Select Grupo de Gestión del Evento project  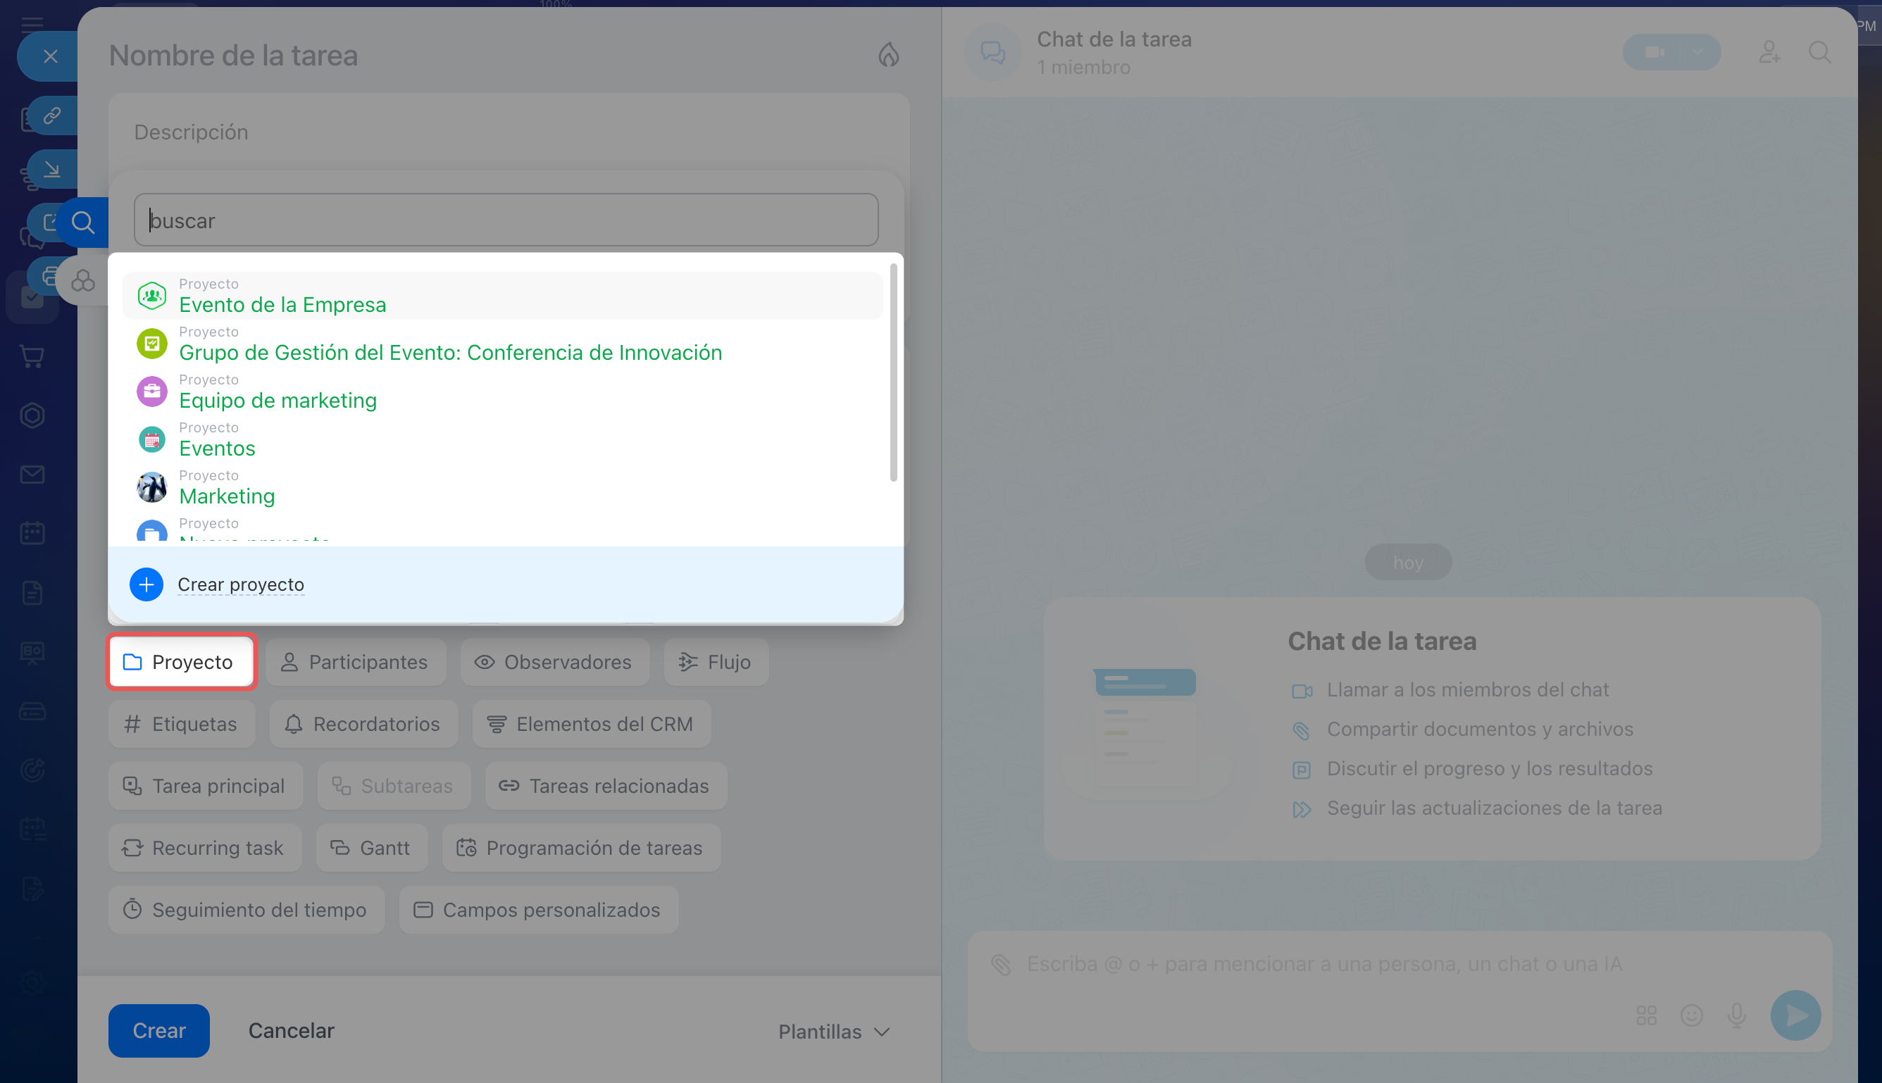coord(503,344)
